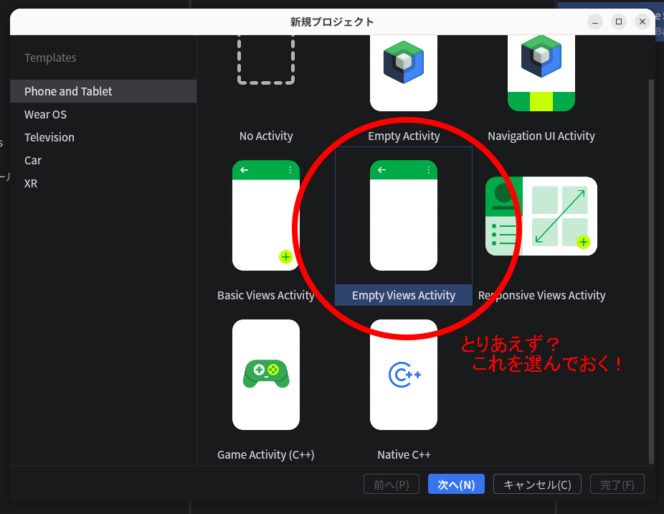Image resolution: width=664 pixels, height=514 pixels.
Task: Open the Television template category
Action: coord(49,137)
